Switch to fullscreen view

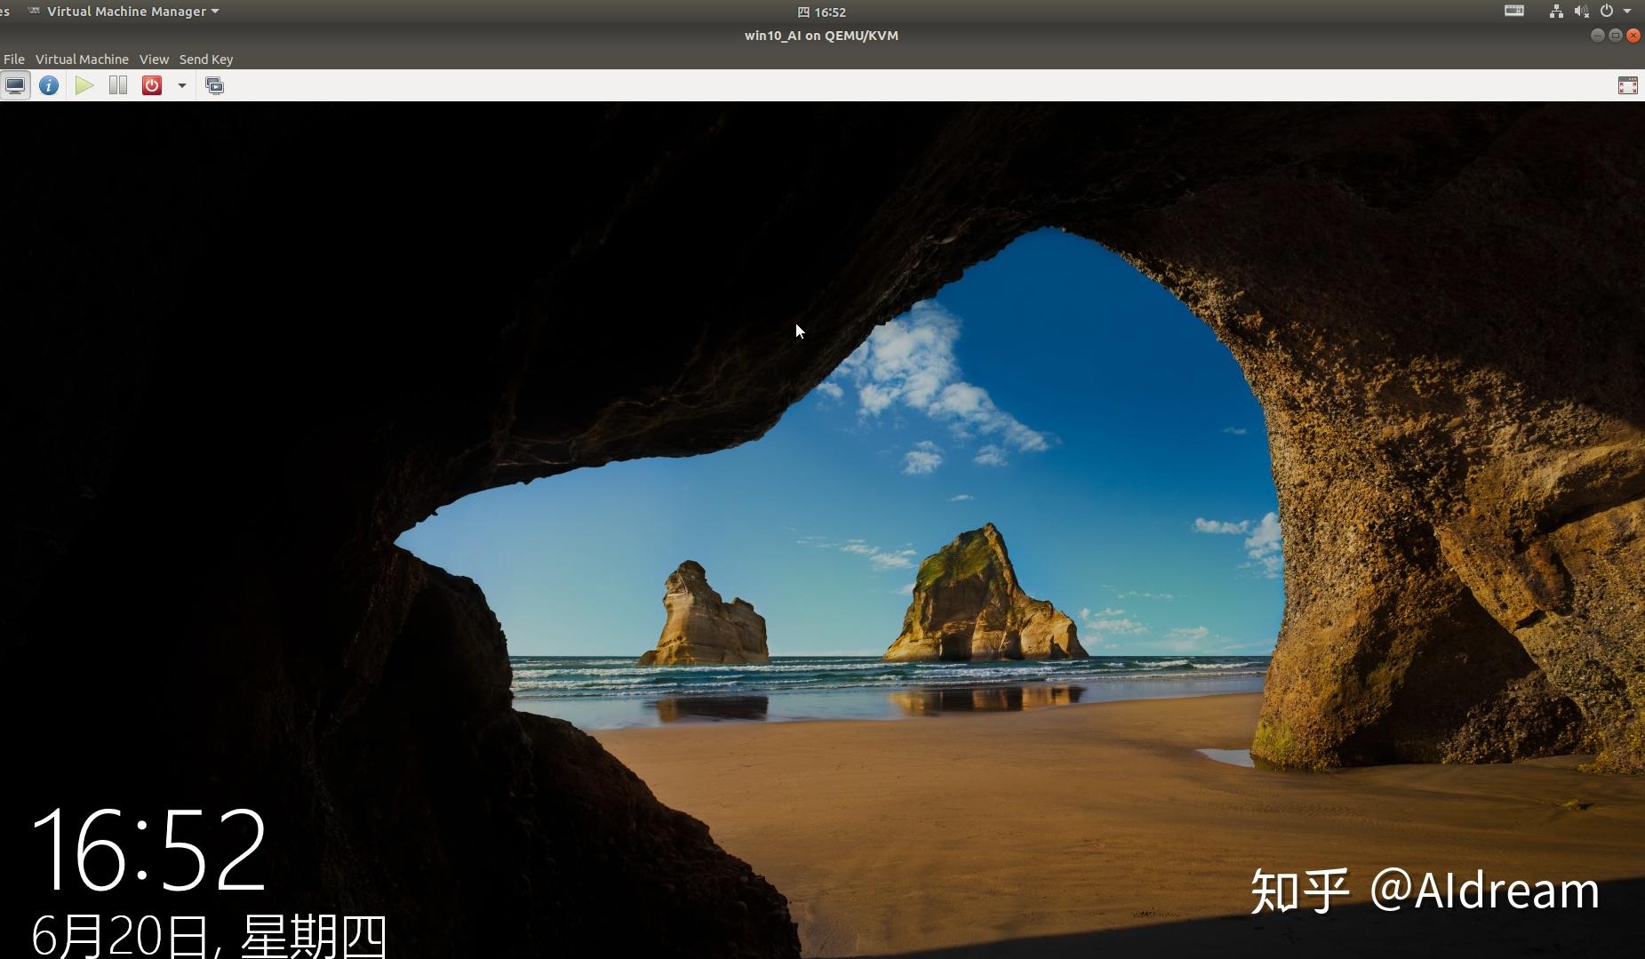1627,85
